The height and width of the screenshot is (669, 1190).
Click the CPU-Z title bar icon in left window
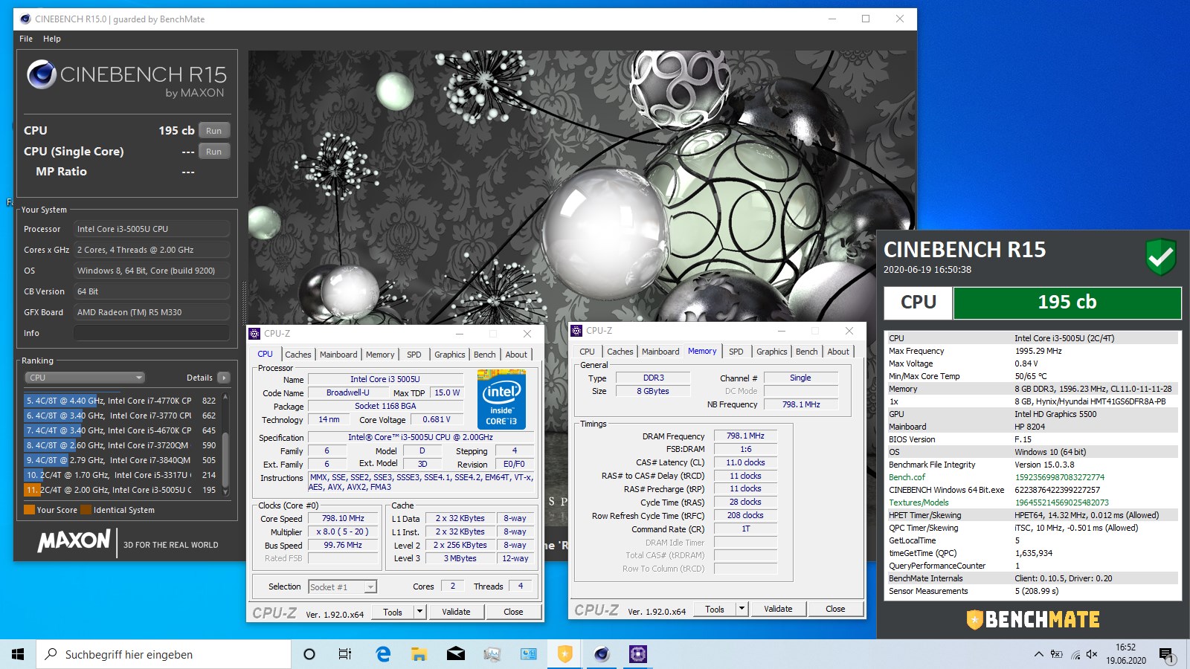(255, 334)
